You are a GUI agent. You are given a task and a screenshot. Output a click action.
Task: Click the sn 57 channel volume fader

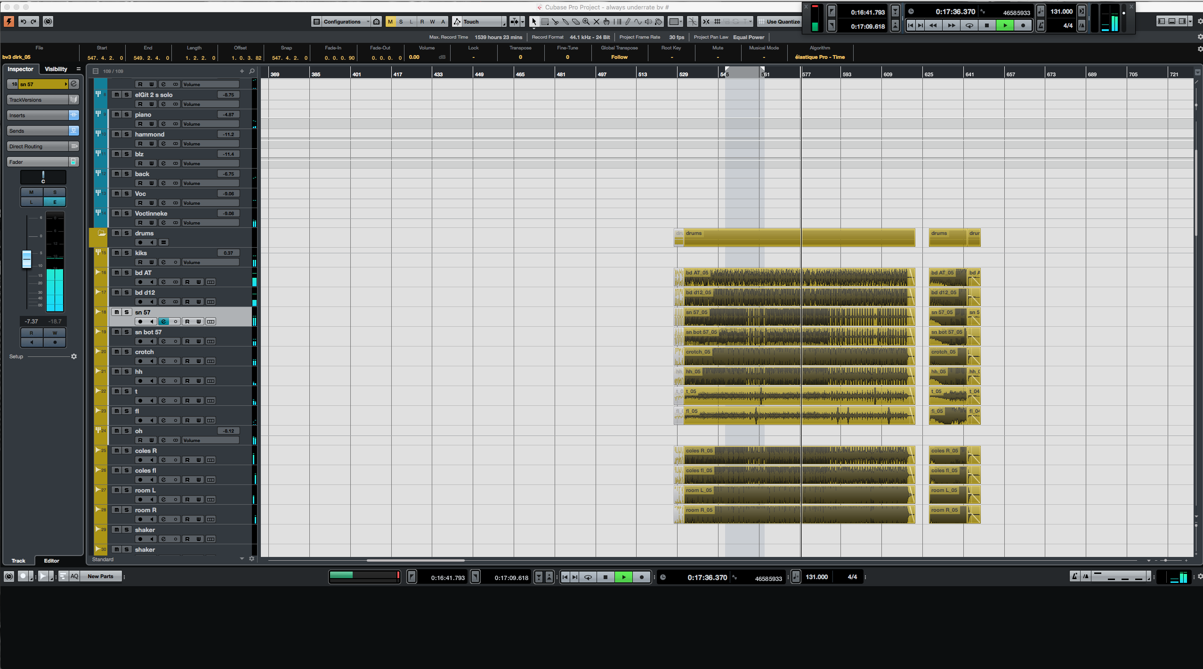tap(27, 259)
